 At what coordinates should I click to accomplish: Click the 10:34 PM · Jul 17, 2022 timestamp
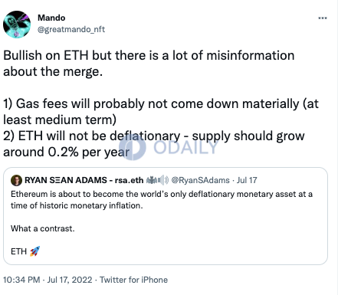[x=48, y=280]
